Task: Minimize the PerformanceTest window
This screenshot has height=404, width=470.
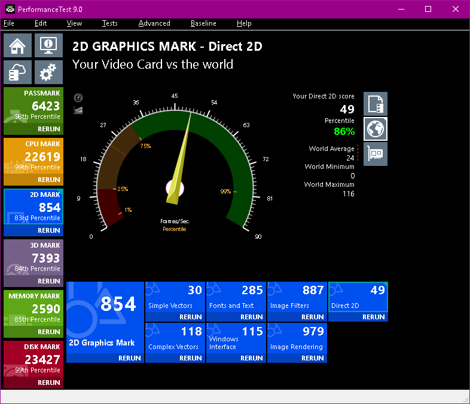Action: [401, 9]
